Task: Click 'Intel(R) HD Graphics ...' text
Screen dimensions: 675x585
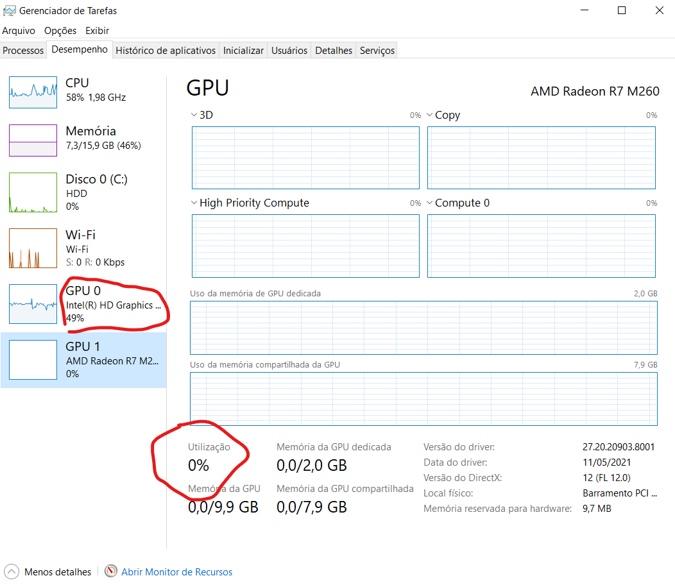Action: point(113,305)
